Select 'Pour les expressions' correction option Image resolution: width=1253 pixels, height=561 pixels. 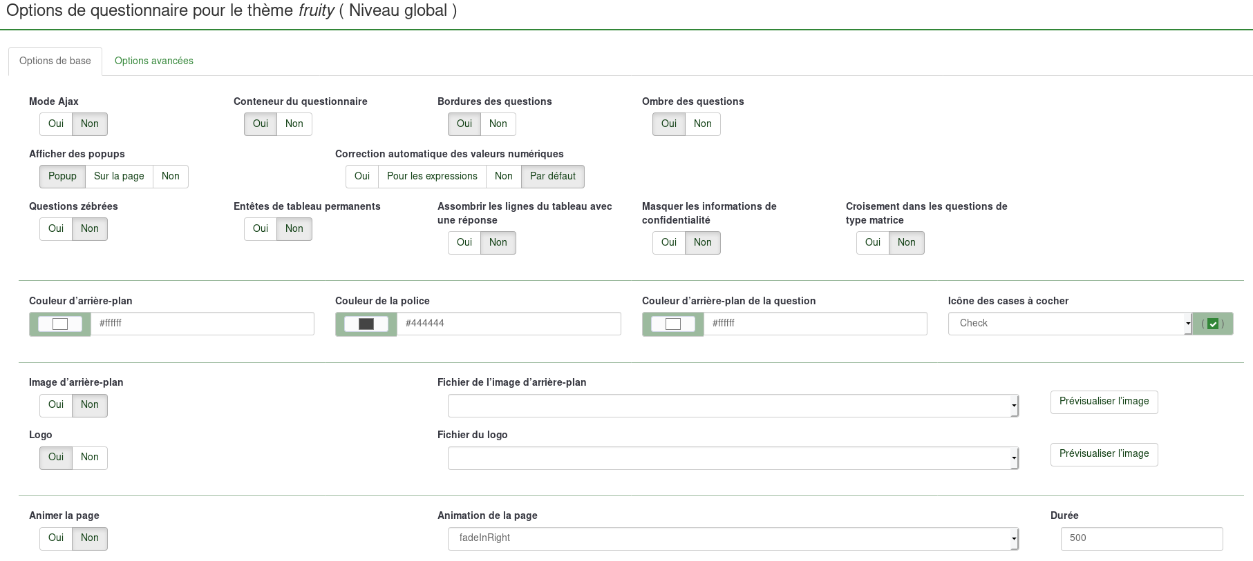click(x=432, y=177)
